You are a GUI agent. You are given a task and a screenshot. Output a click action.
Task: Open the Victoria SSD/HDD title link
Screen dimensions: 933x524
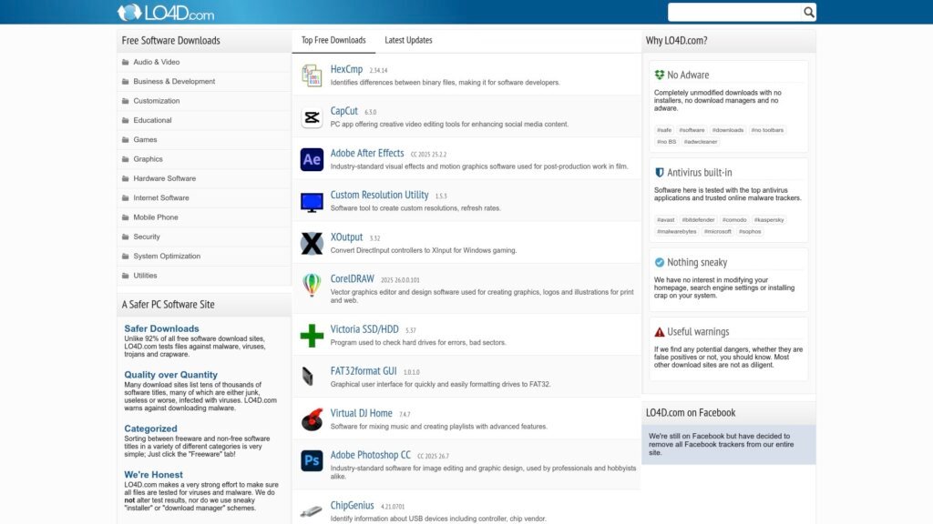coord(364,329)
